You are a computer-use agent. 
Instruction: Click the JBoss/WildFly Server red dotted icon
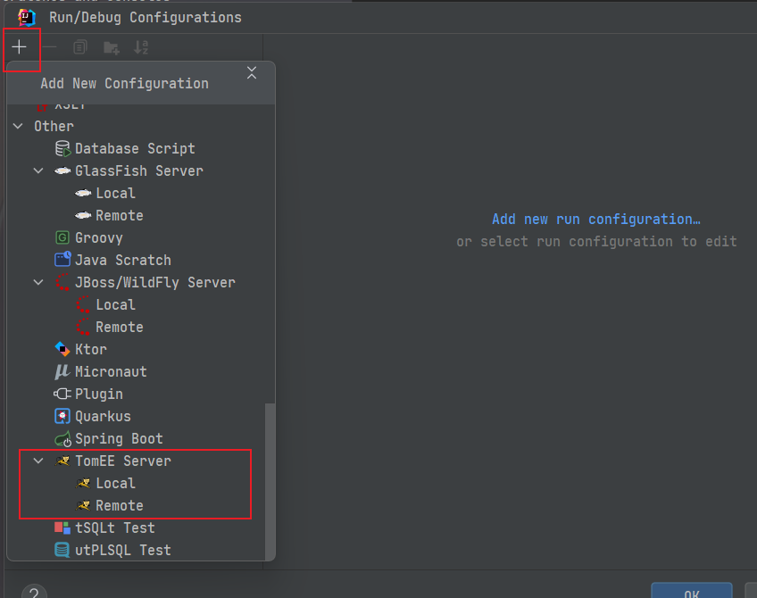[62, 282]
